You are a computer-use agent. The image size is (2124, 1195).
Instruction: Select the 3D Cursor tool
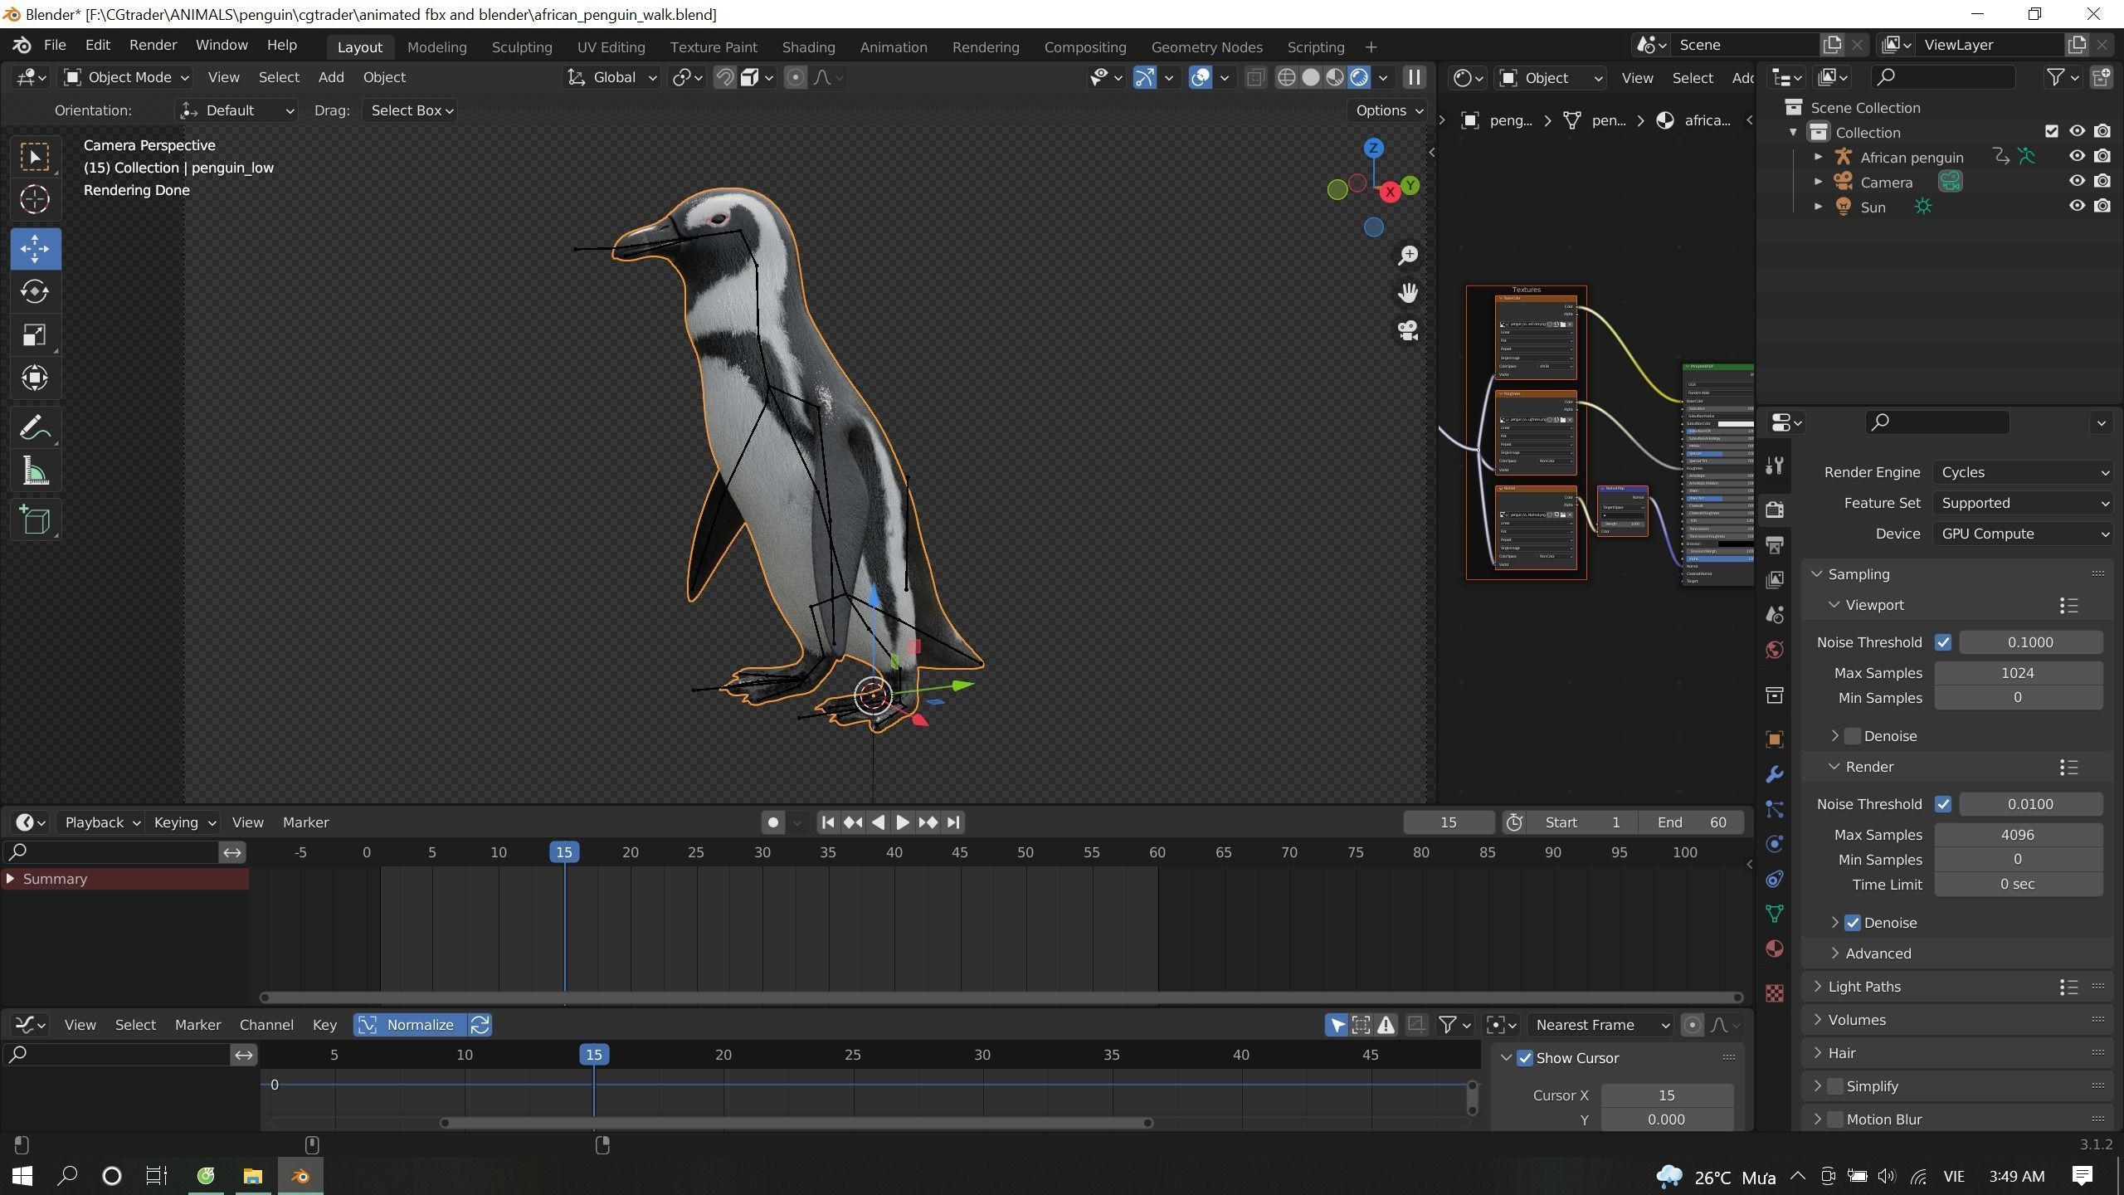click(35, 199)
